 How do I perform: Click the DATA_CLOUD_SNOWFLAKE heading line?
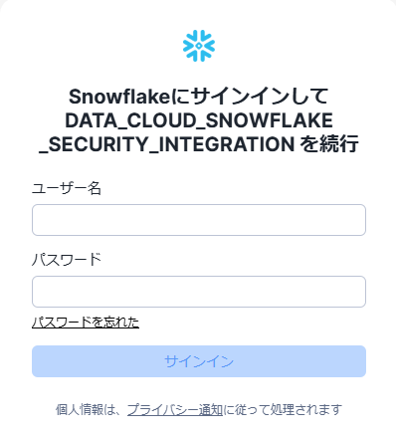click(x=199, y=120)
